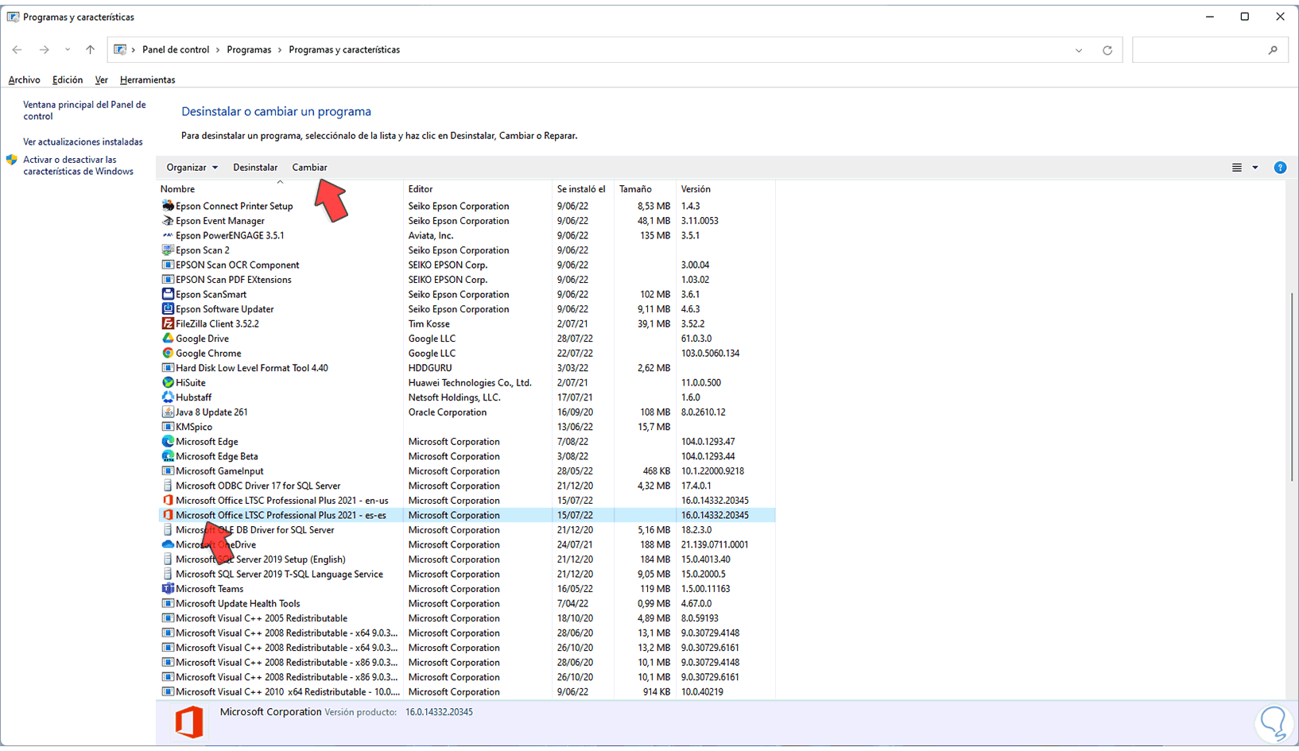Open the Organizar dropdown
This screenshot has height=751, width=1299.
[x=192, y=168]
